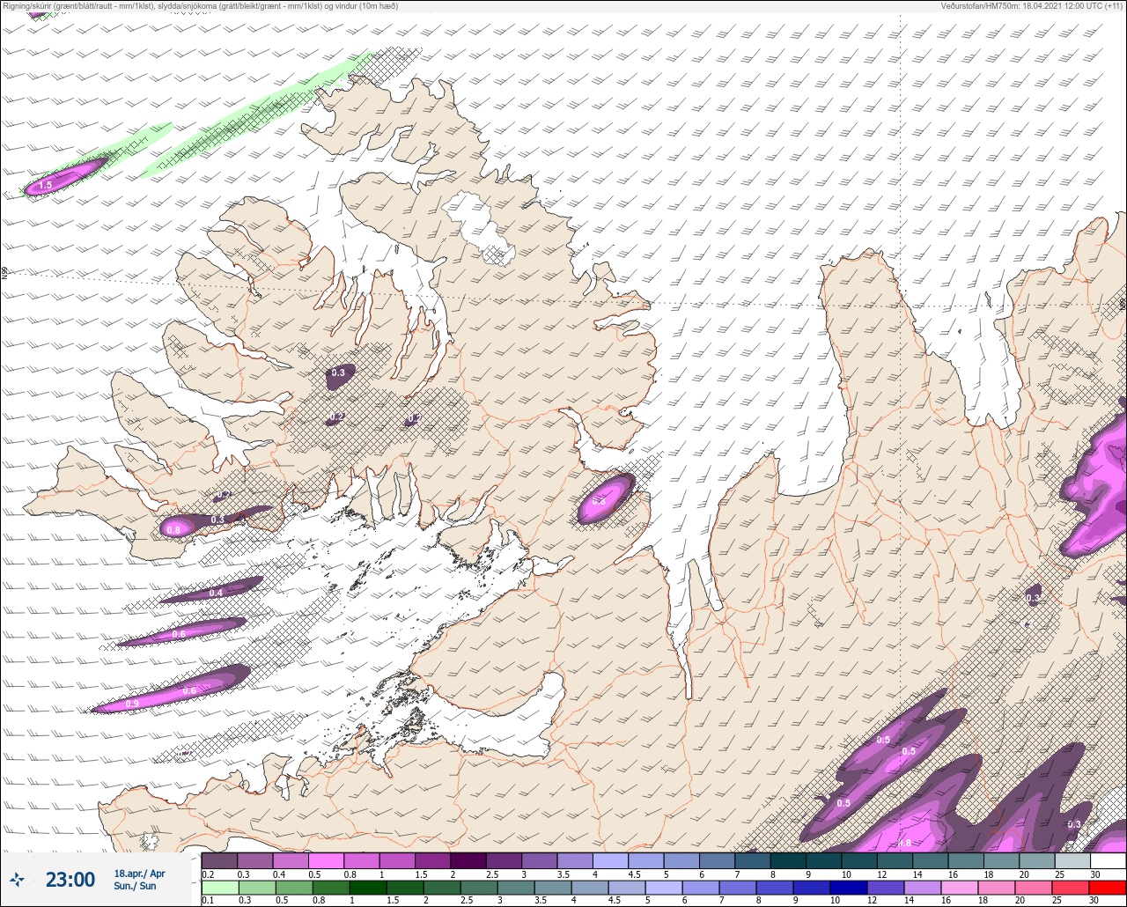Image resolution: width=1127 pixels, height=907 pixels.
Task: Click the '1.5' snow value label on map
Action: tap(45, 185)
